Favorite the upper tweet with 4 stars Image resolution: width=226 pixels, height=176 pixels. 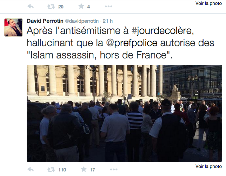click(81, 6)
